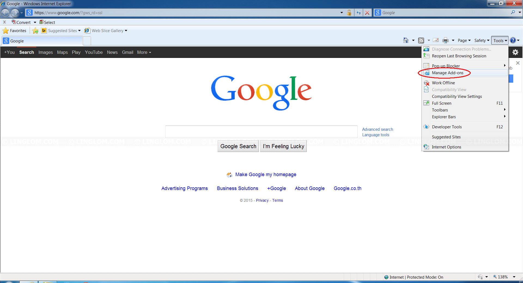Open About Google link
Image resolution: width=523 pixels, height=283 pixels.
[x=310, y=188]
